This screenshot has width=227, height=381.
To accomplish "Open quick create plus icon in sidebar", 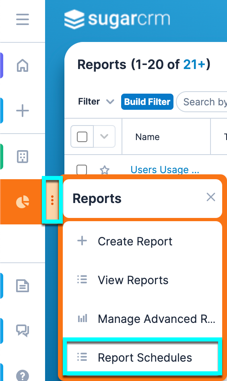I will point(23,111).
